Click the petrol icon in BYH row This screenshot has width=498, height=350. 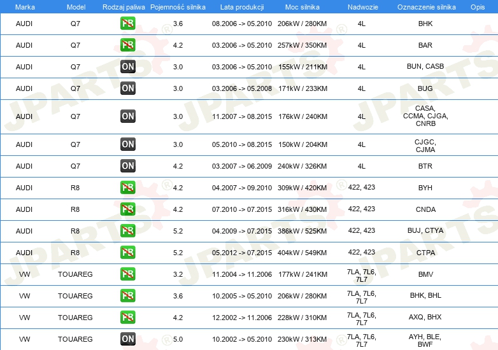coord(127,188)
